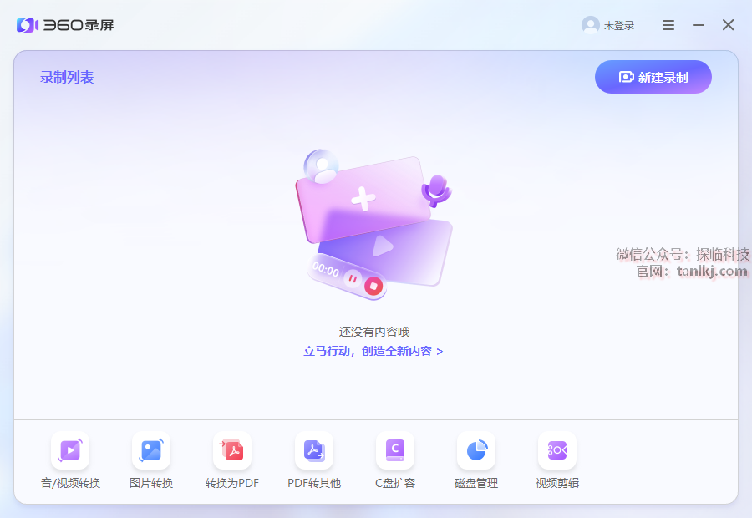Open the image conversion tool icon
The width and height of the screenshot is (752, 518).
point(151,450)
